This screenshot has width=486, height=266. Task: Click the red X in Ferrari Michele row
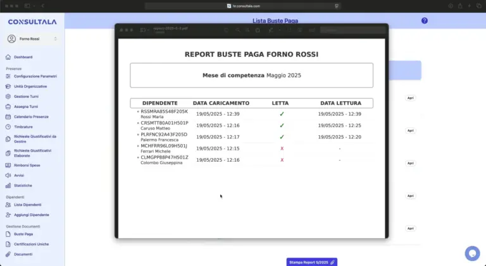click(282, 148)
